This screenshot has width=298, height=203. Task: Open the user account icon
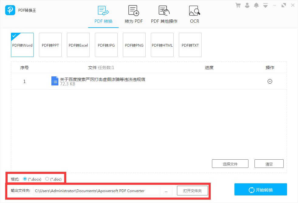tap(248, 5)
